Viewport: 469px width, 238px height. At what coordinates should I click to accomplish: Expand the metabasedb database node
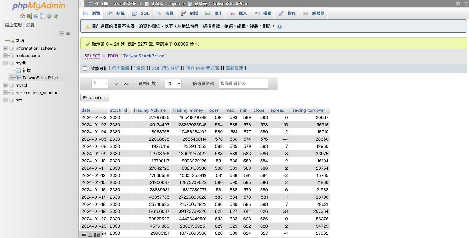(x=5, y=56)
